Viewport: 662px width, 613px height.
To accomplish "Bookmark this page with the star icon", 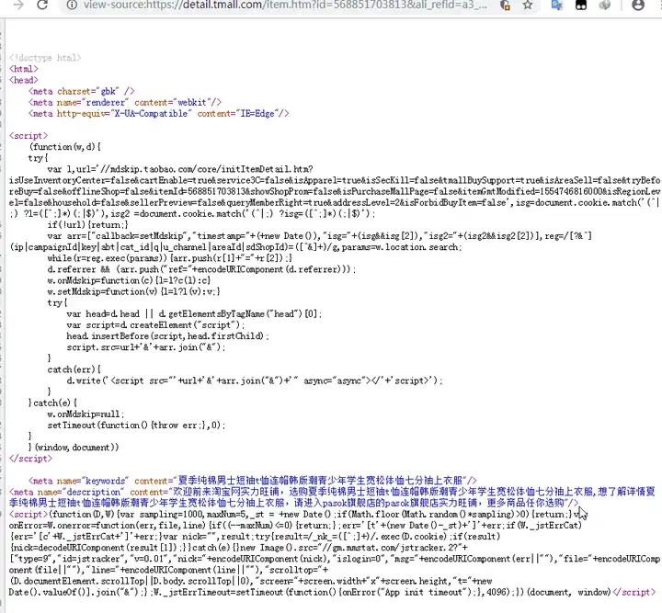I will pos(528,6).
